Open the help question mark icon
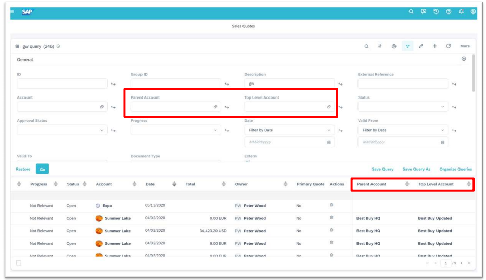Viewport: 486px width, 280px height. click(449, 12)
